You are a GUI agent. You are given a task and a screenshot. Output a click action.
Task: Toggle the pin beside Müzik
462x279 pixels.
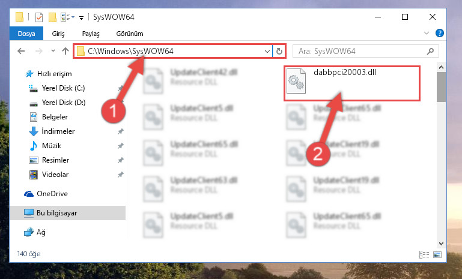coord(121,146)
